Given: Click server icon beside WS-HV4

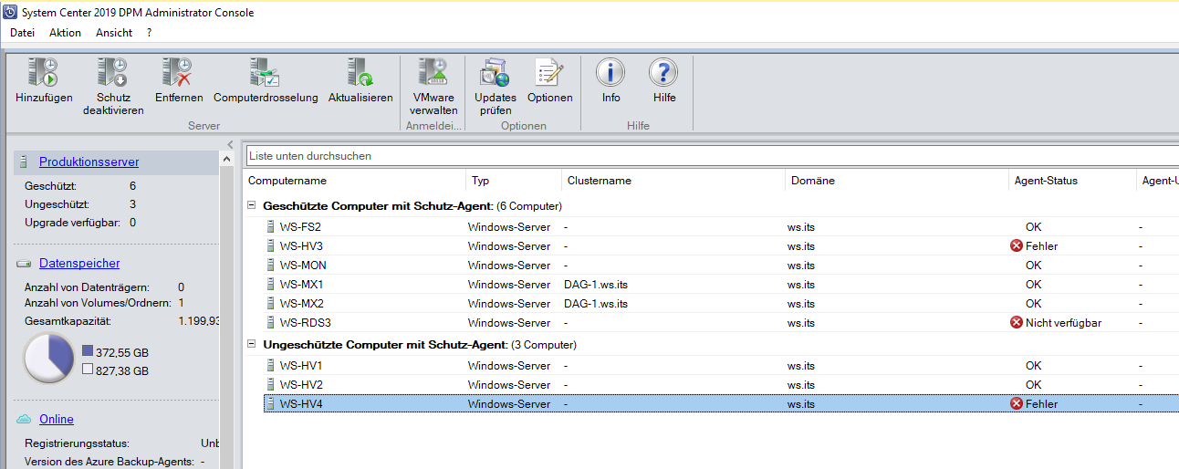Looking at the screenshot, I should (x=270, y=404).
